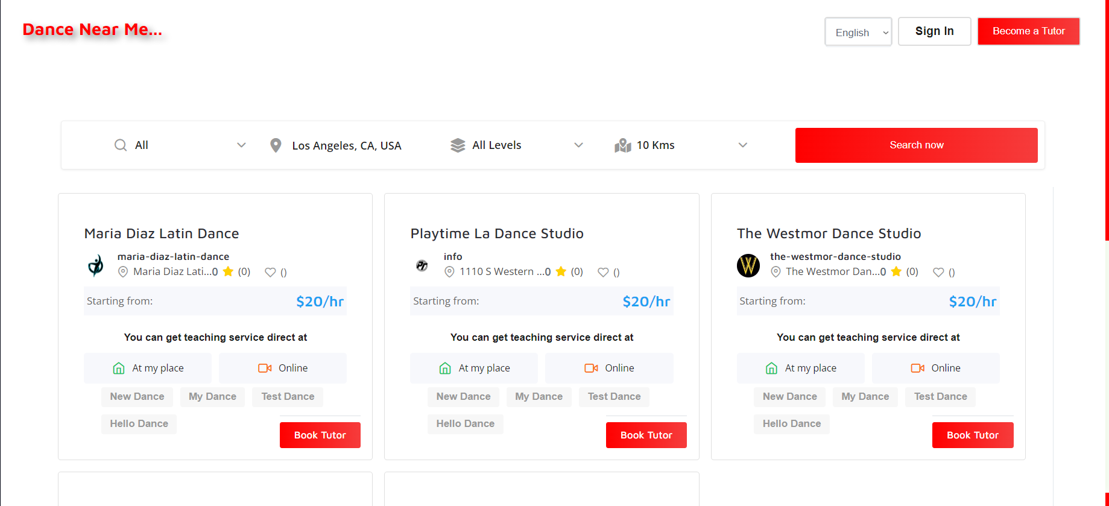Select Online option on Maria Diaz card

point(283,368)
